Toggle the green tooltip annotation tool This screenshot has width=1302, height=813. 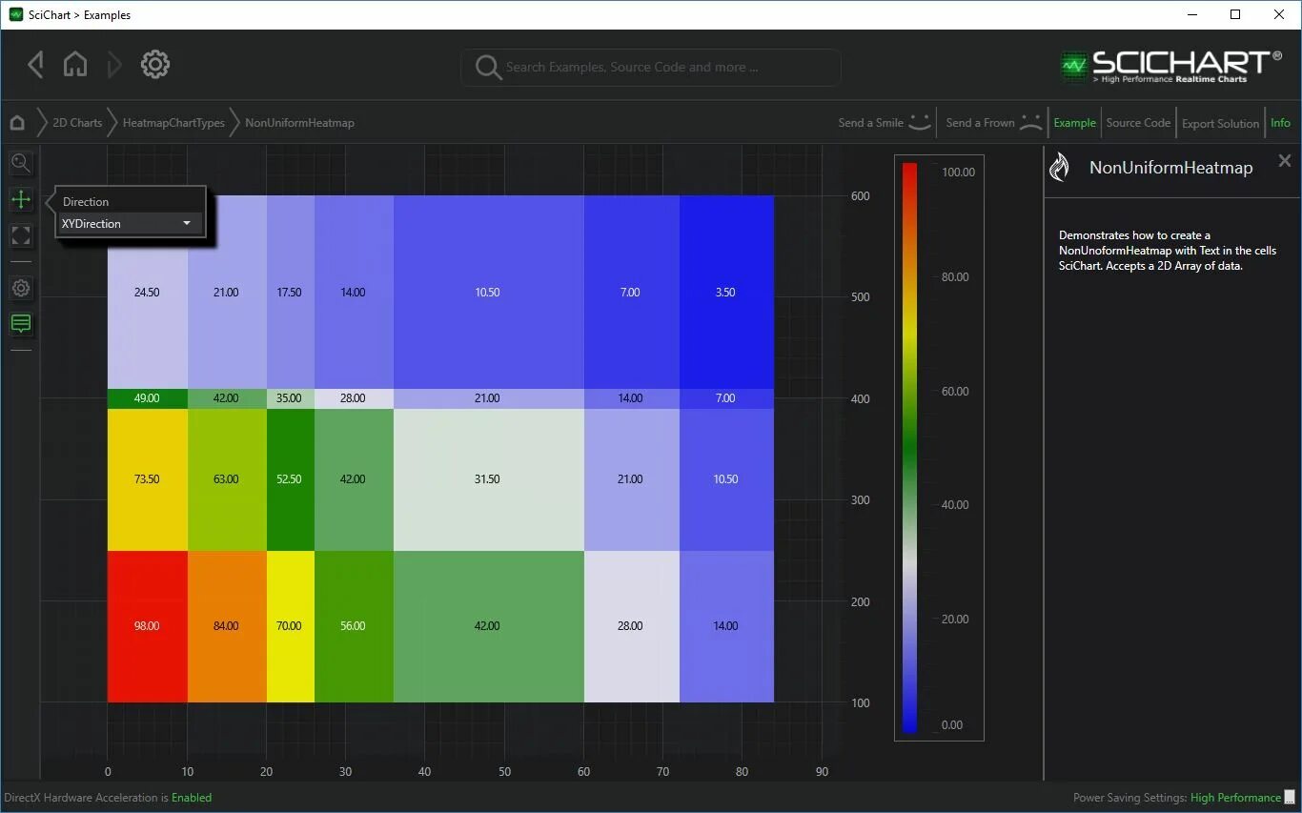(21, 324)
